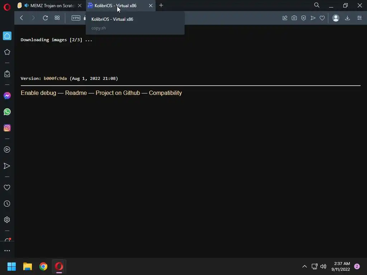367x275 pixels.
Task: Open the notification center badge
Action: pos(357,266)
